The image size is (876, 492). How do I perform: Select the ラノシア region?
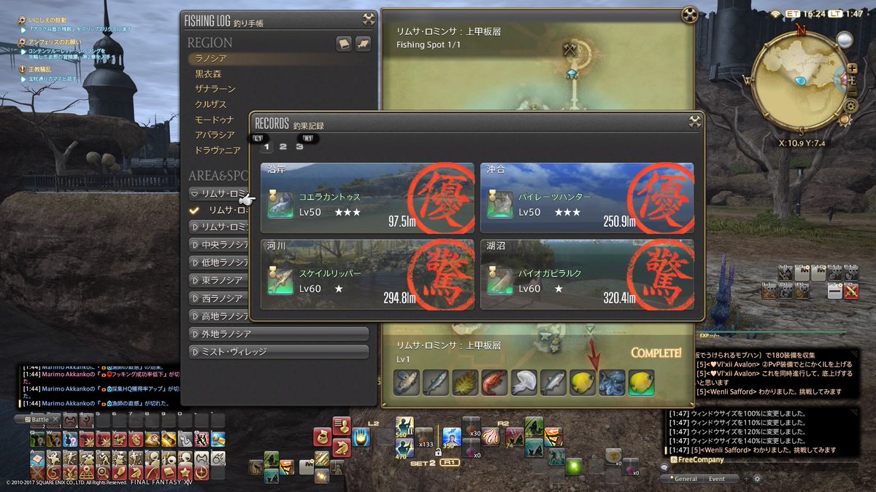click(x=279, y=58)
